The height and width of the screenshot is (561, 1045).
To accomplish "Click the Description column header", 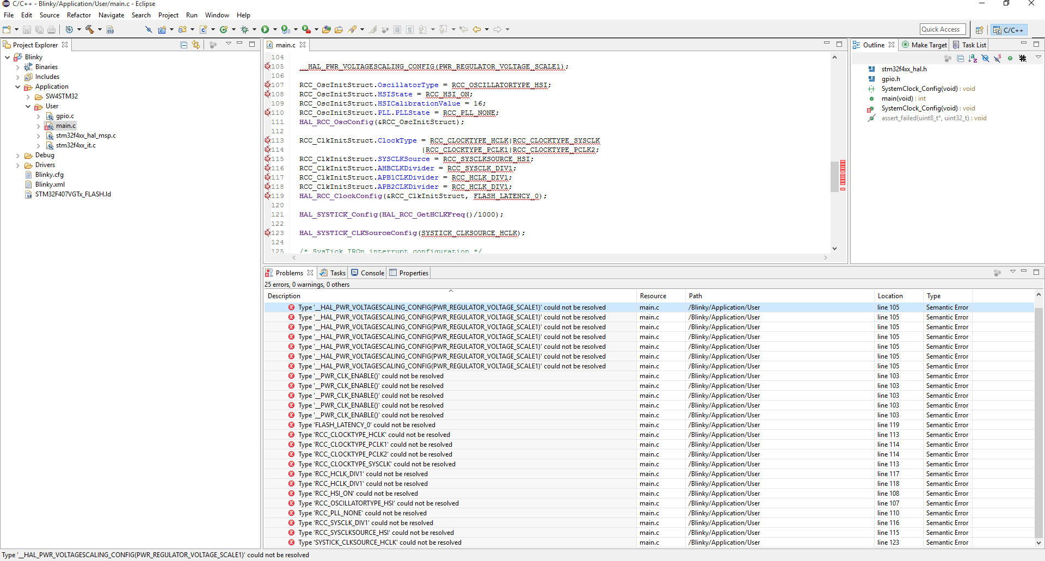I will [x=284, y=296].
